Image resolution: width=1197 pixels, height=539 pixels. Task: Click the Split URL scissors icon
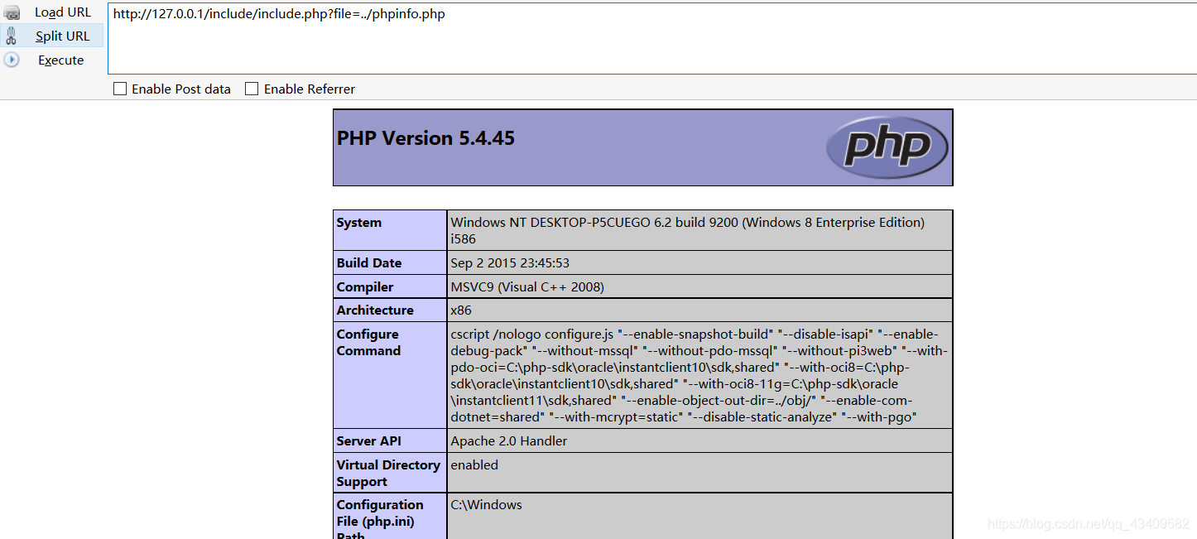coord(12,36)
